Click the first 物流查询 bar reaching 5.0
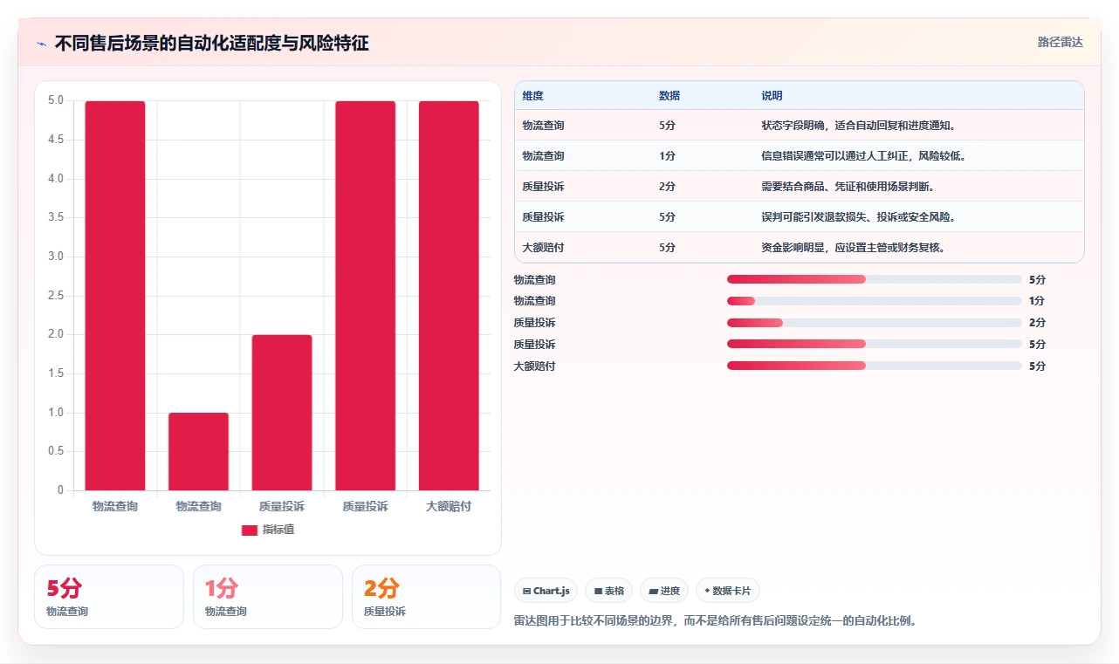Viewport: 1119px width, 664px height. click(115, 296)
